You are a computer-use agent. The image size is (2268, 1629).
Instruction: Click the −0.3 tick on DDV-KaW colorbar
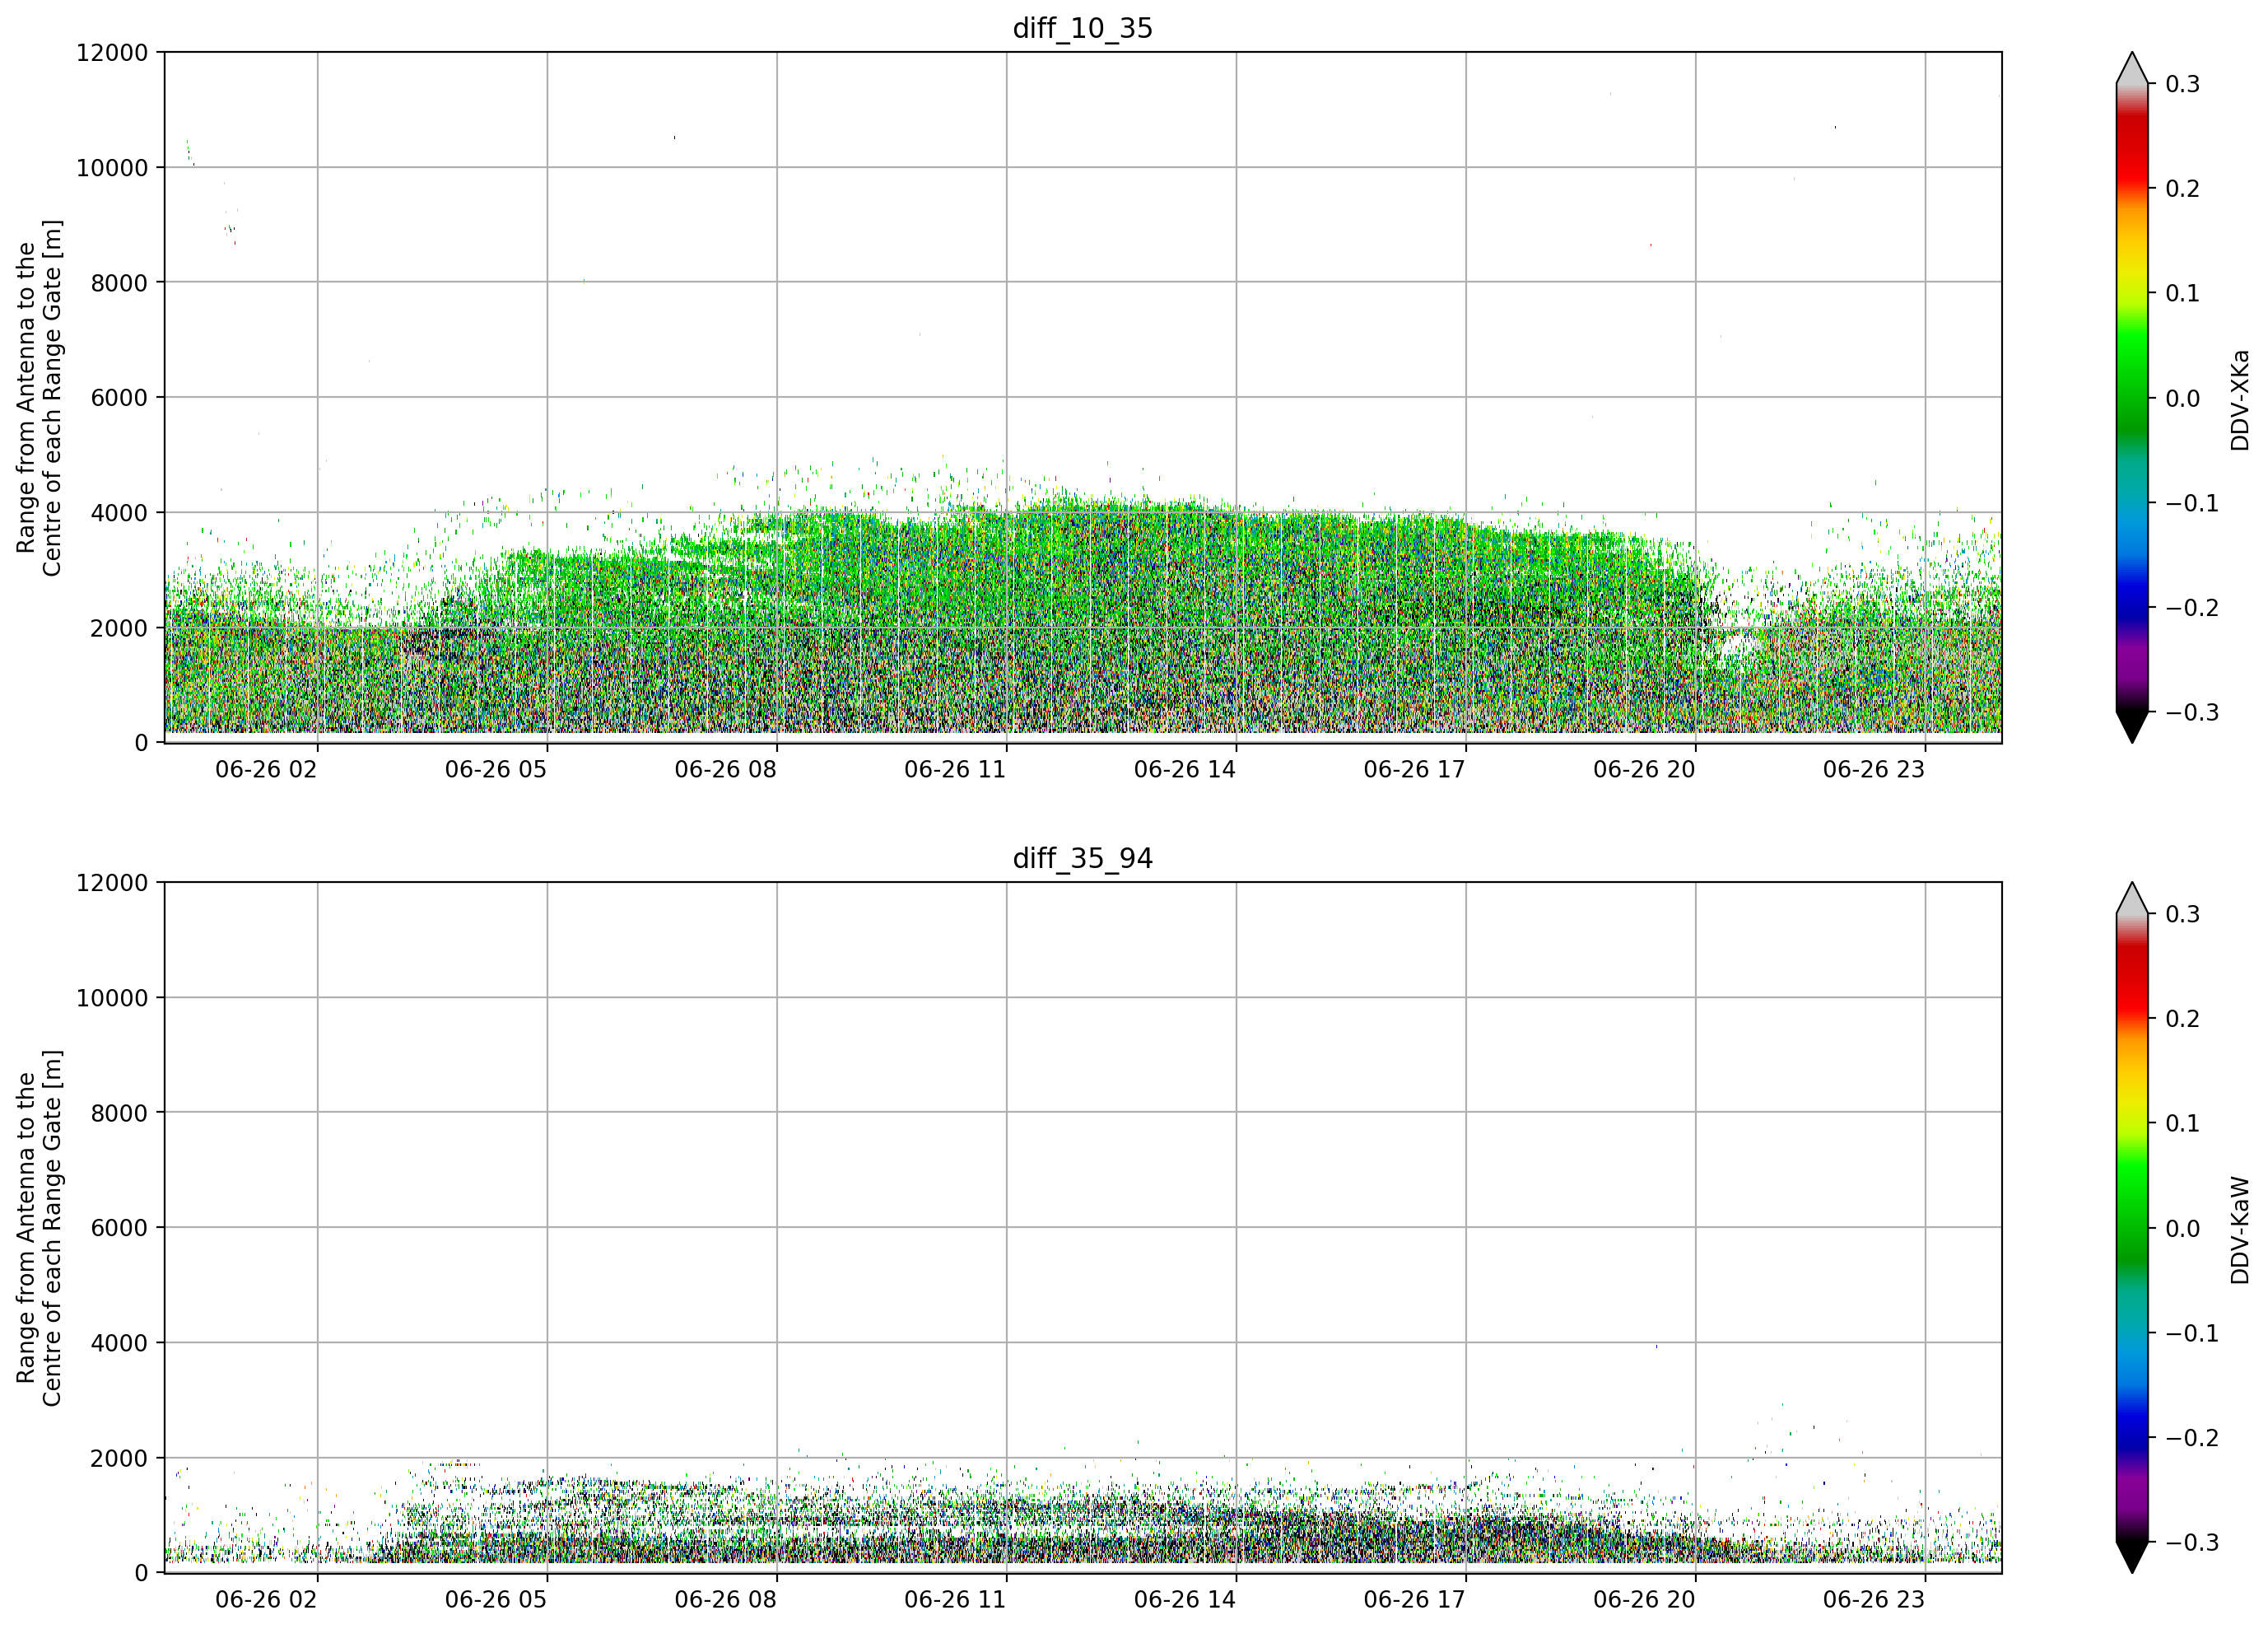2192,1542
